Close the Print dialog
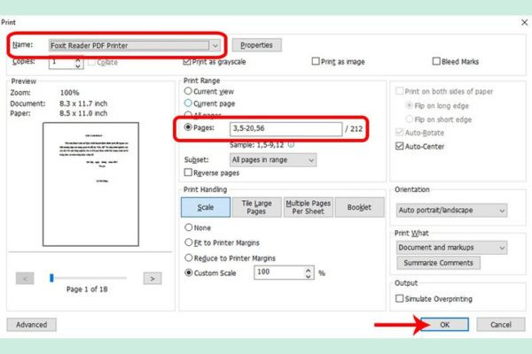The width and height of the screenshot is (532, 354). click(x=524, y=22)
